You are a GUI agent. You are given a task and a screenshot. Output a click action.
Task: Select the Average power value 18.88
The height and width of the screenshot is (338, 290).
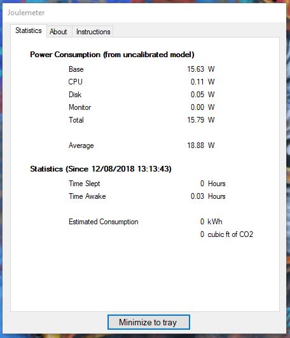pos(195,145)
